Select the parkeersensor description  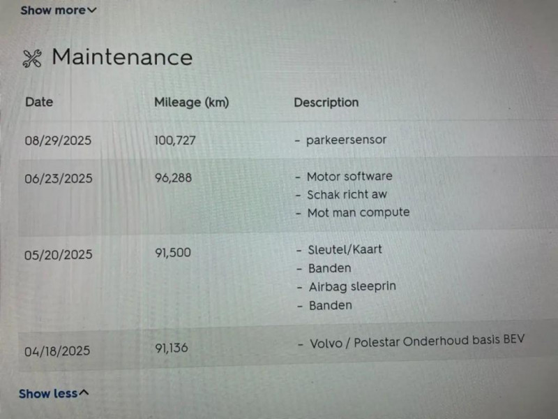click(346, 140)
